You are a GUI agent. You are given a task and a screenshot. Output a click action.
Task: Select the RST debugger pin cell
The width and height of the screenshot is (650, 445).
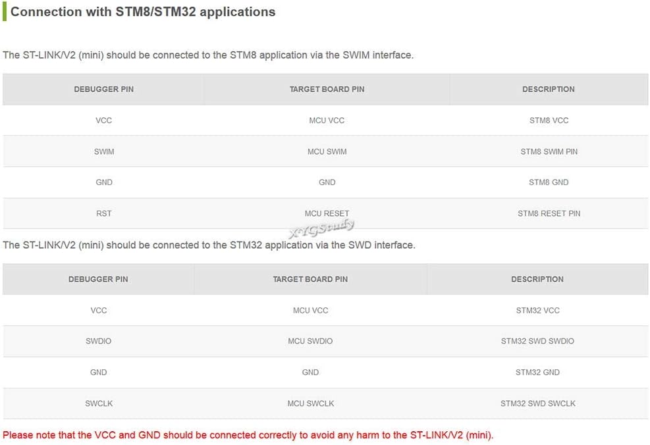pos(104,213)
